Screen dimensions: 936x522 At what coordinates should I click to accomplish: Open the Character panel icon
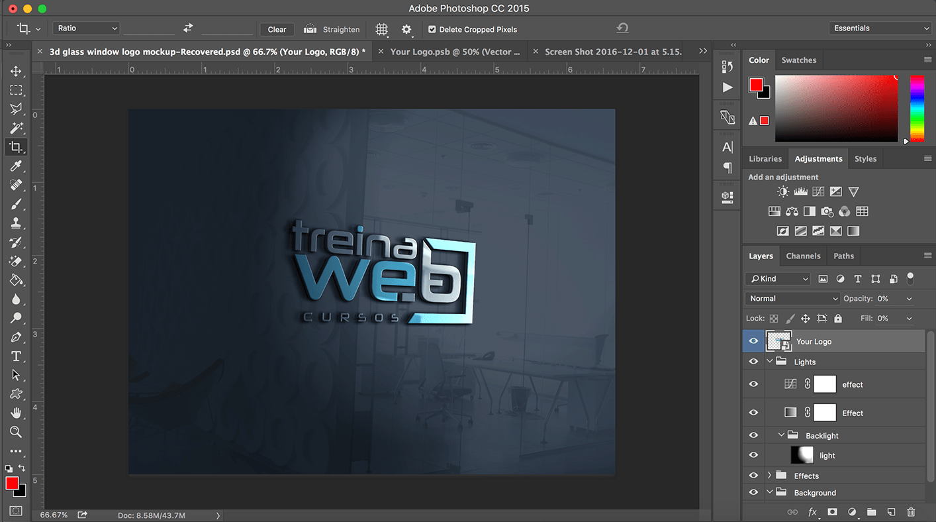tap(727, 147)
